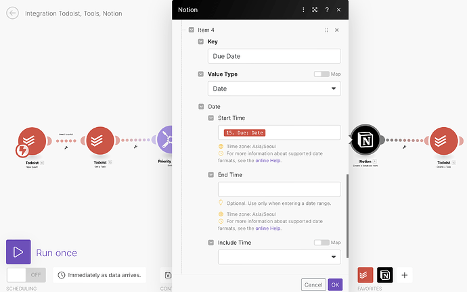Open the Todoist New Event trigger module

pos(32,141)
